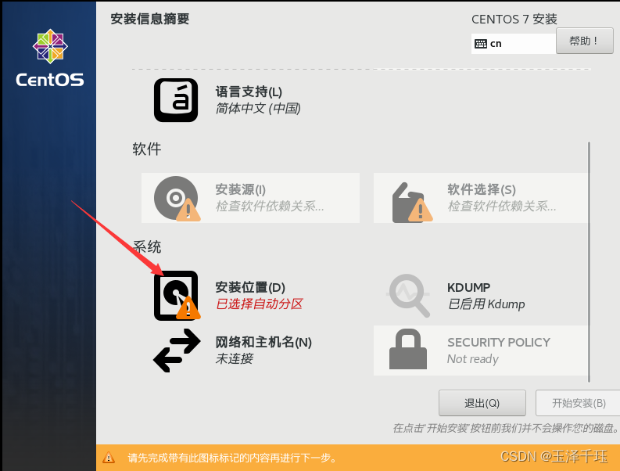
Task: Click the note about 开始安装 not touching disks
Action: [x=505, y=428]
